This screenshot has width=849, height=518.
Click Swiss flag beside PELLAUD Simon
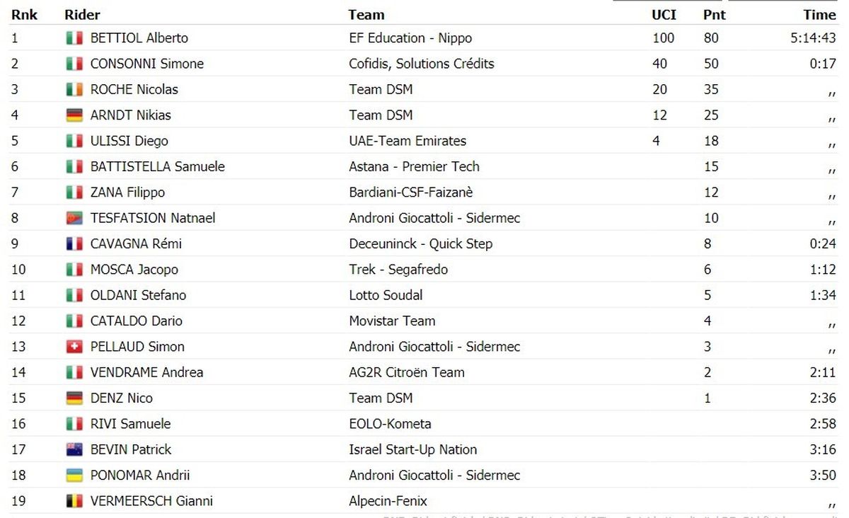point(74,347)
